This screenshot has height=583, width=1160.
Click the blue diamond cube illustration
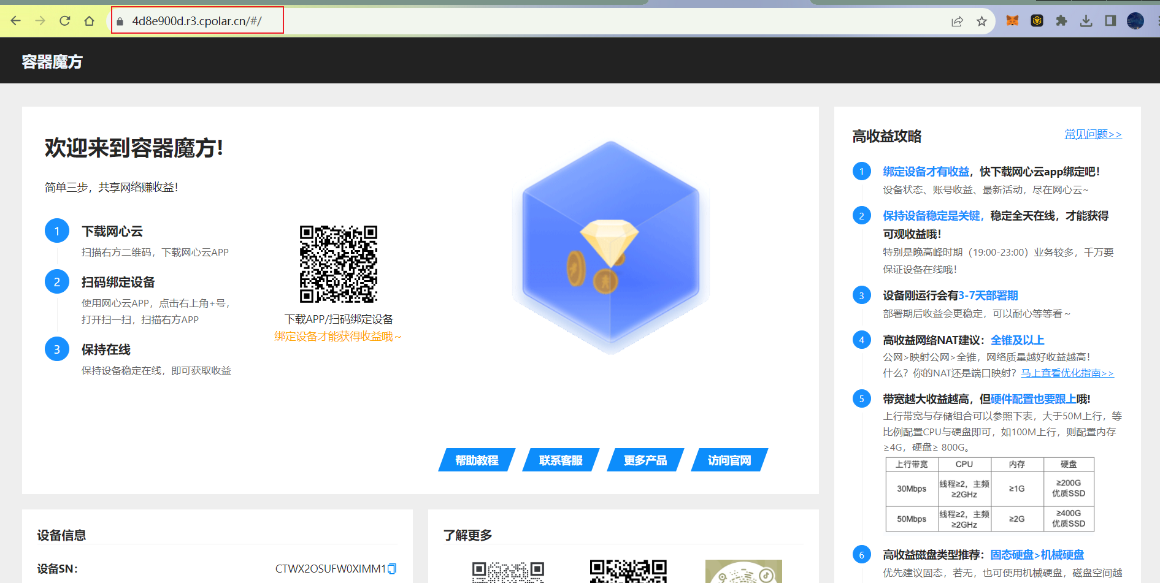point(611,248)
